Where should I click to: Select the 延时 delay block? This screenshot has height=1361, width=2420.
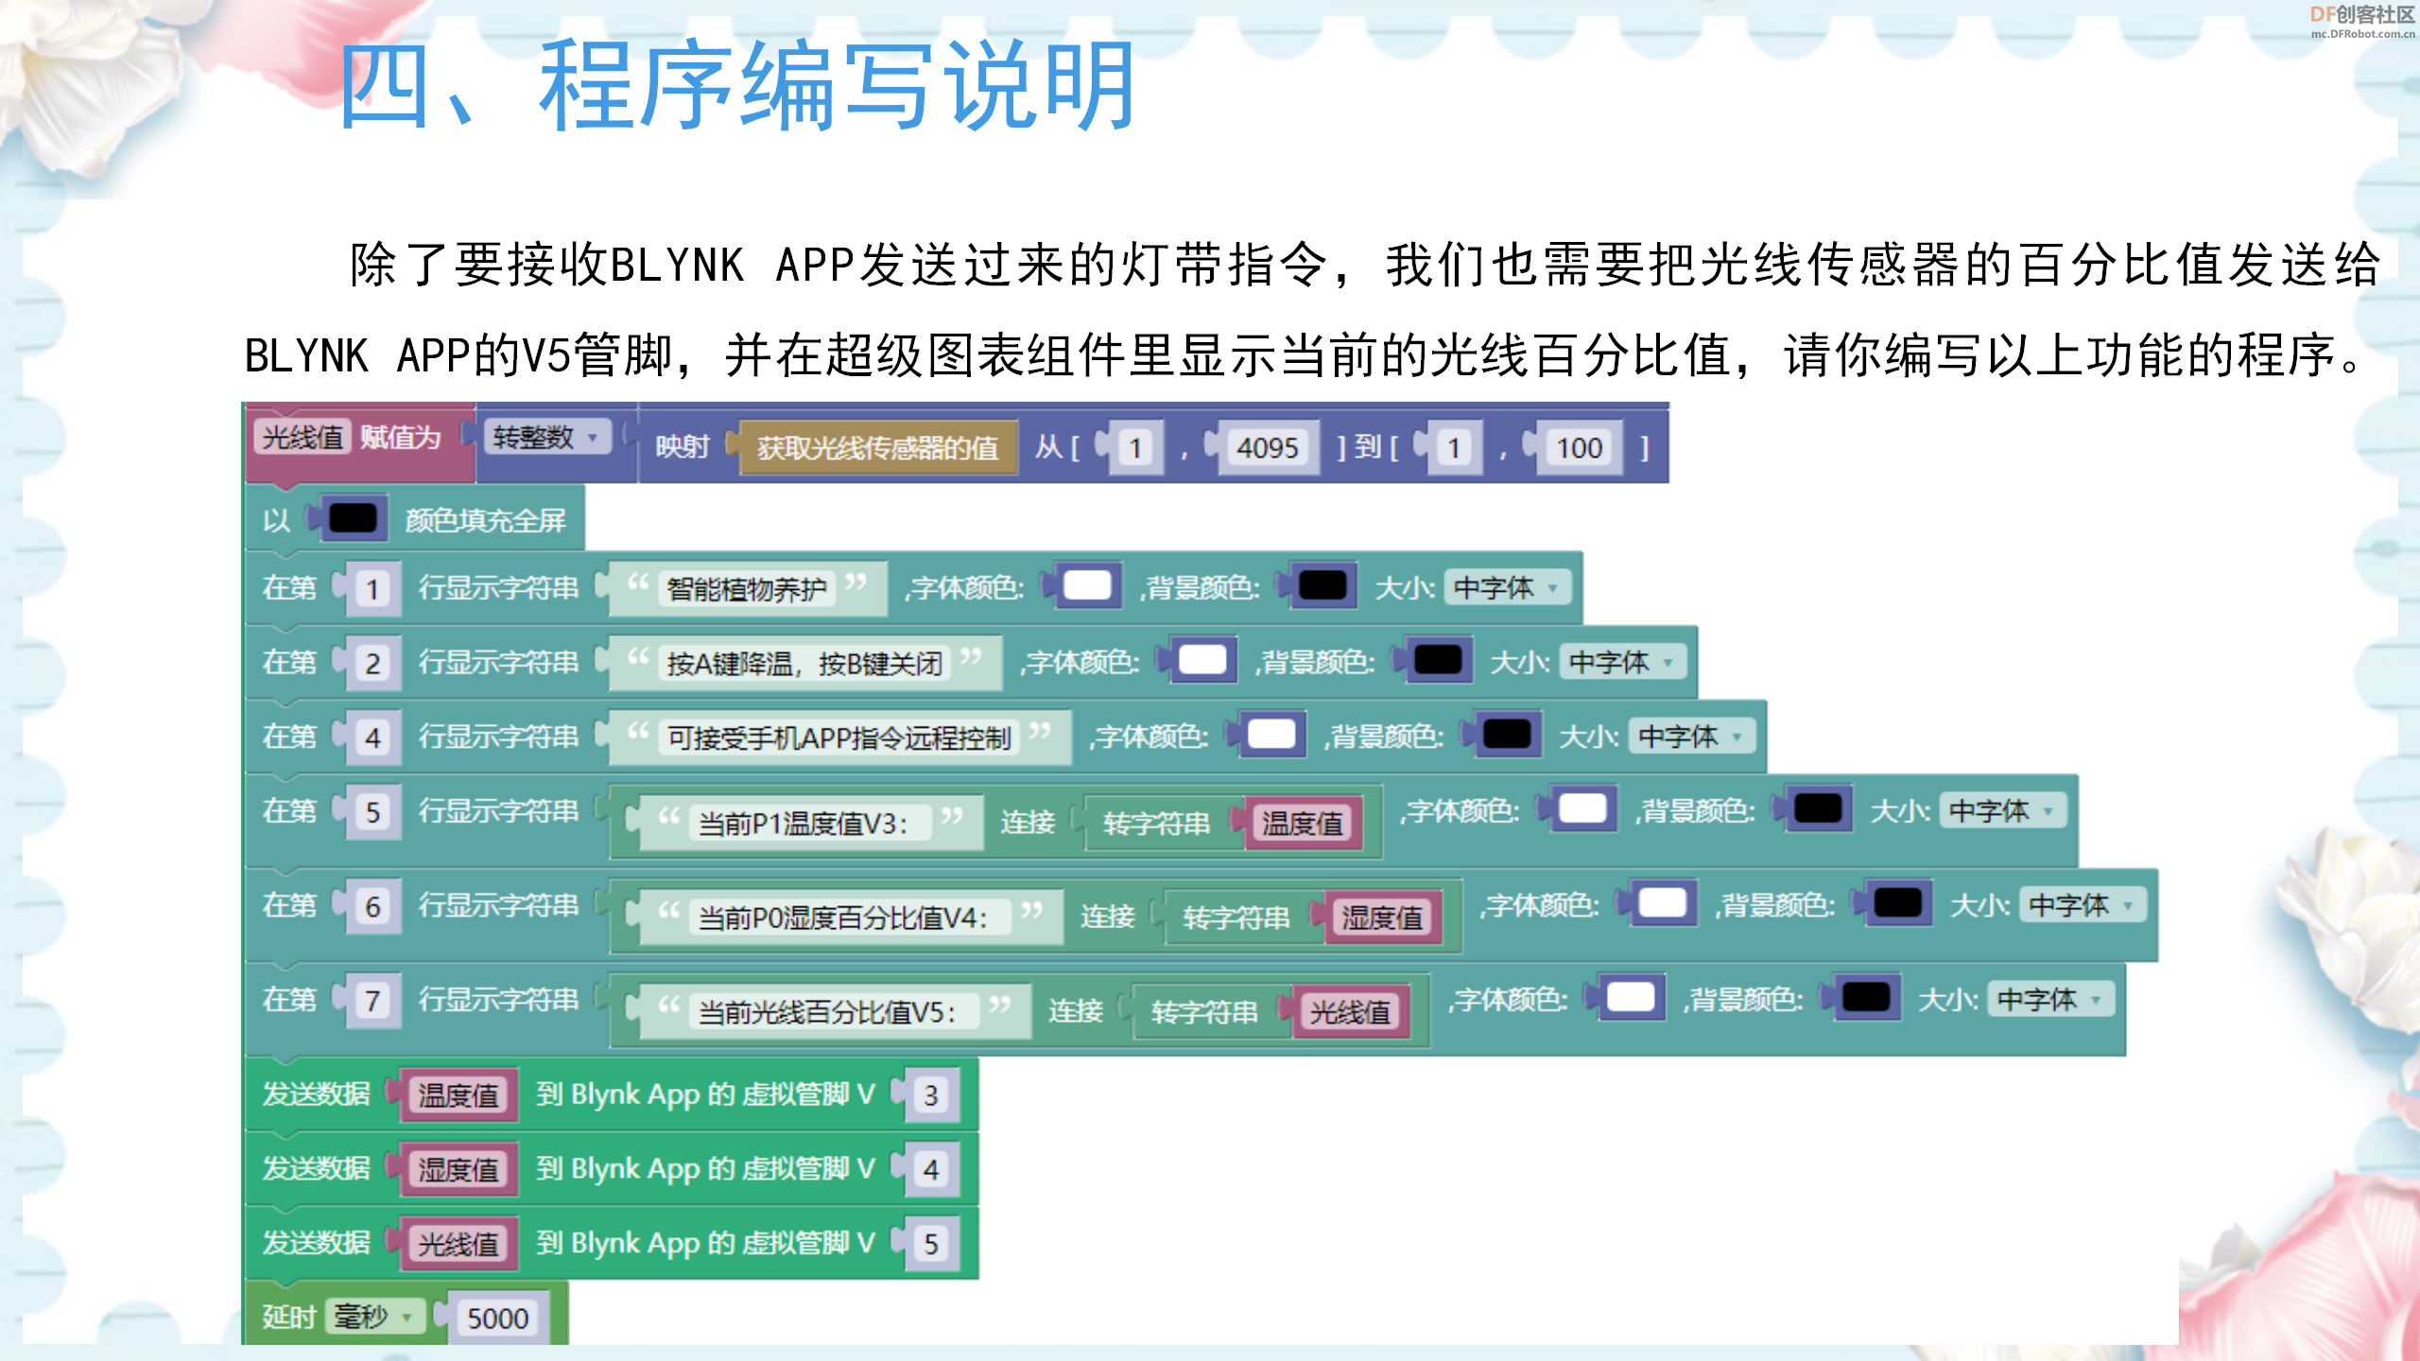(x=288, y=1317)
